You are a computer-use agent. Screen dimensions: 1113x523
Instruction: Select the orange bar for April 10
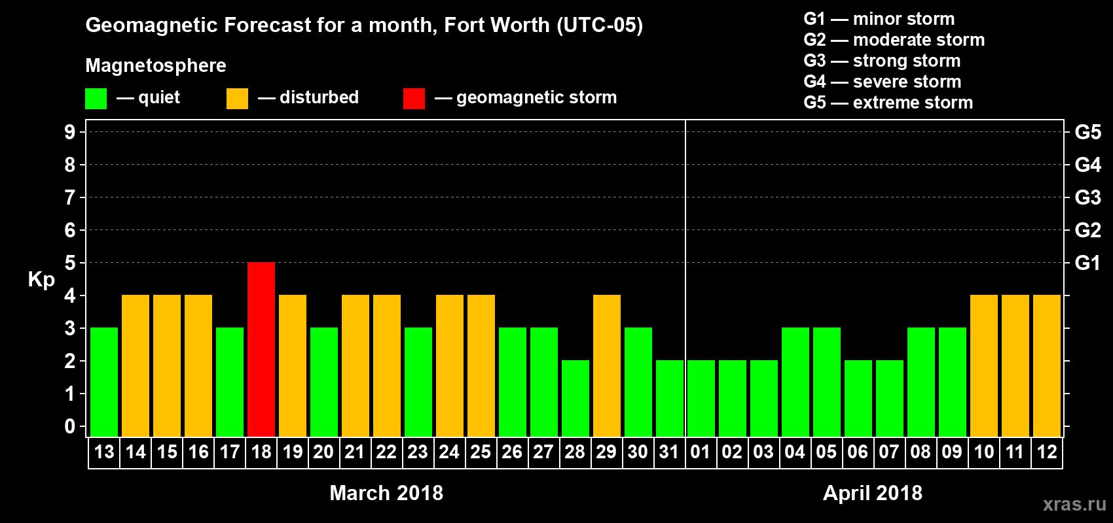pos(984,366)
